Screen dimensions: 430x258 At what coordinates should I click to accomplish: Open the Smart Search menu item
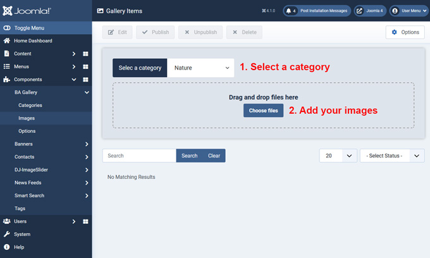(29, 195)
